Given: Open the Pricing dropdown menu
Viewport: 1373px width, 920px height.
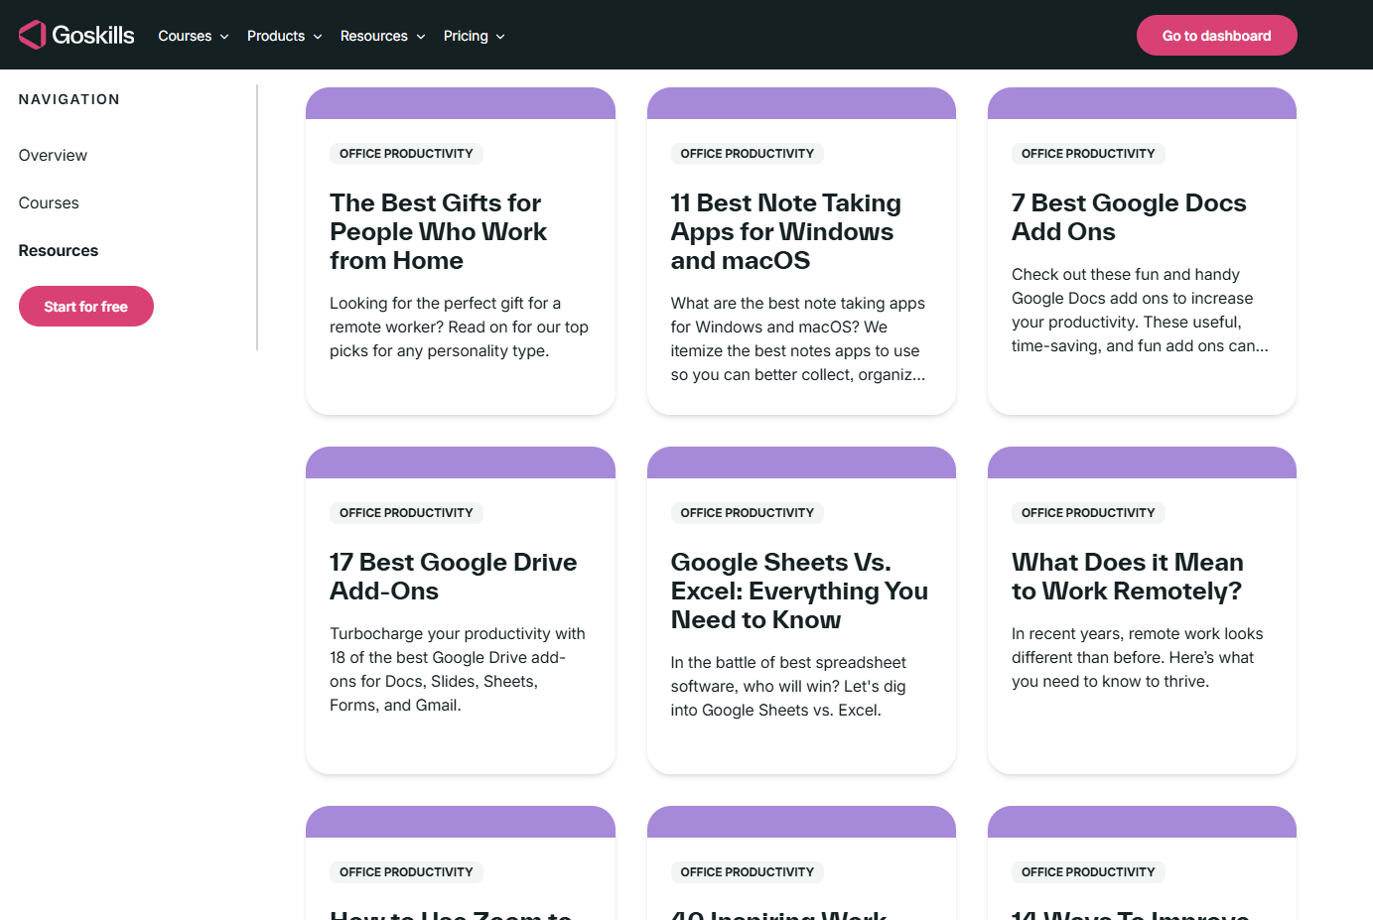Looking at the screenshot, I should pos(474,36).
